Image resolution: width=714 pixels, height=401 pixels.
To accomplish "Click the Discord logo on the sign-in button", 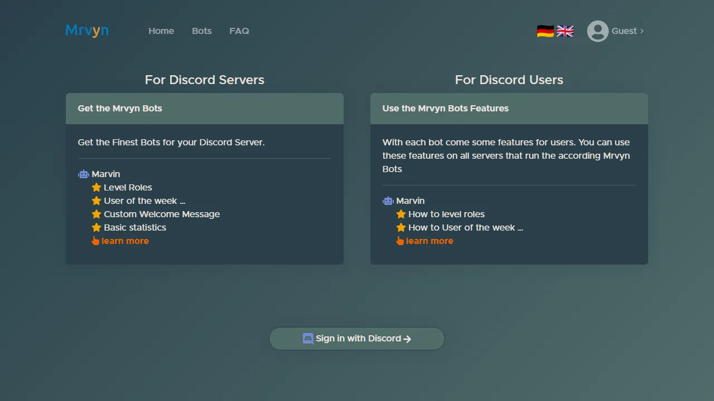I will pyautogui.click(x=308, y=338).
